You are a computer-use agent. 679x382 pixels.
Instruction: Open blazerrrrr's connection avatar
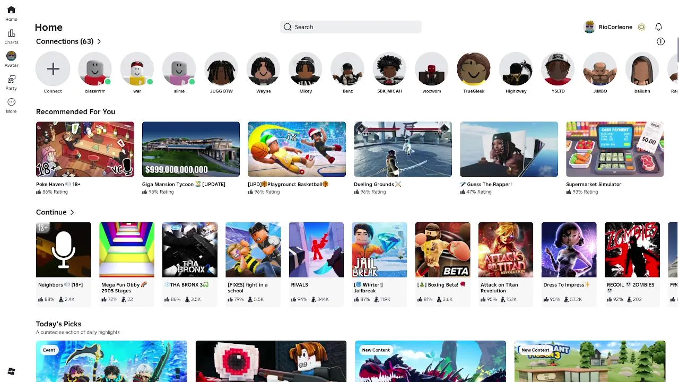click(x=95, y=69)
